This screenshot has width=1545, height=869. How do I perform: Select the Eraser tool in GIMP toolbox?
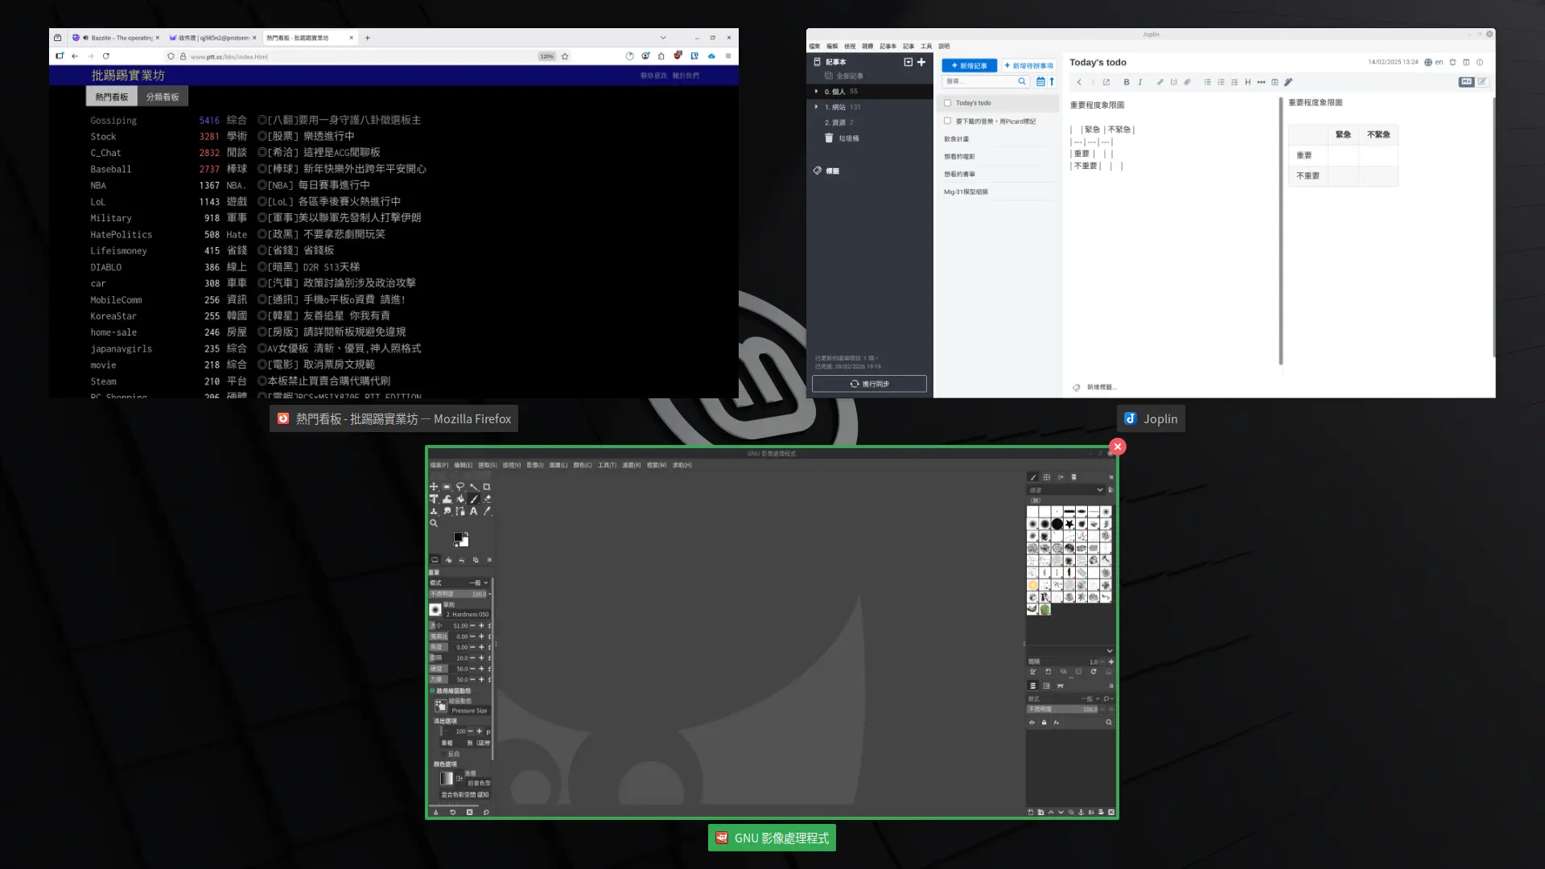(488, 498)
